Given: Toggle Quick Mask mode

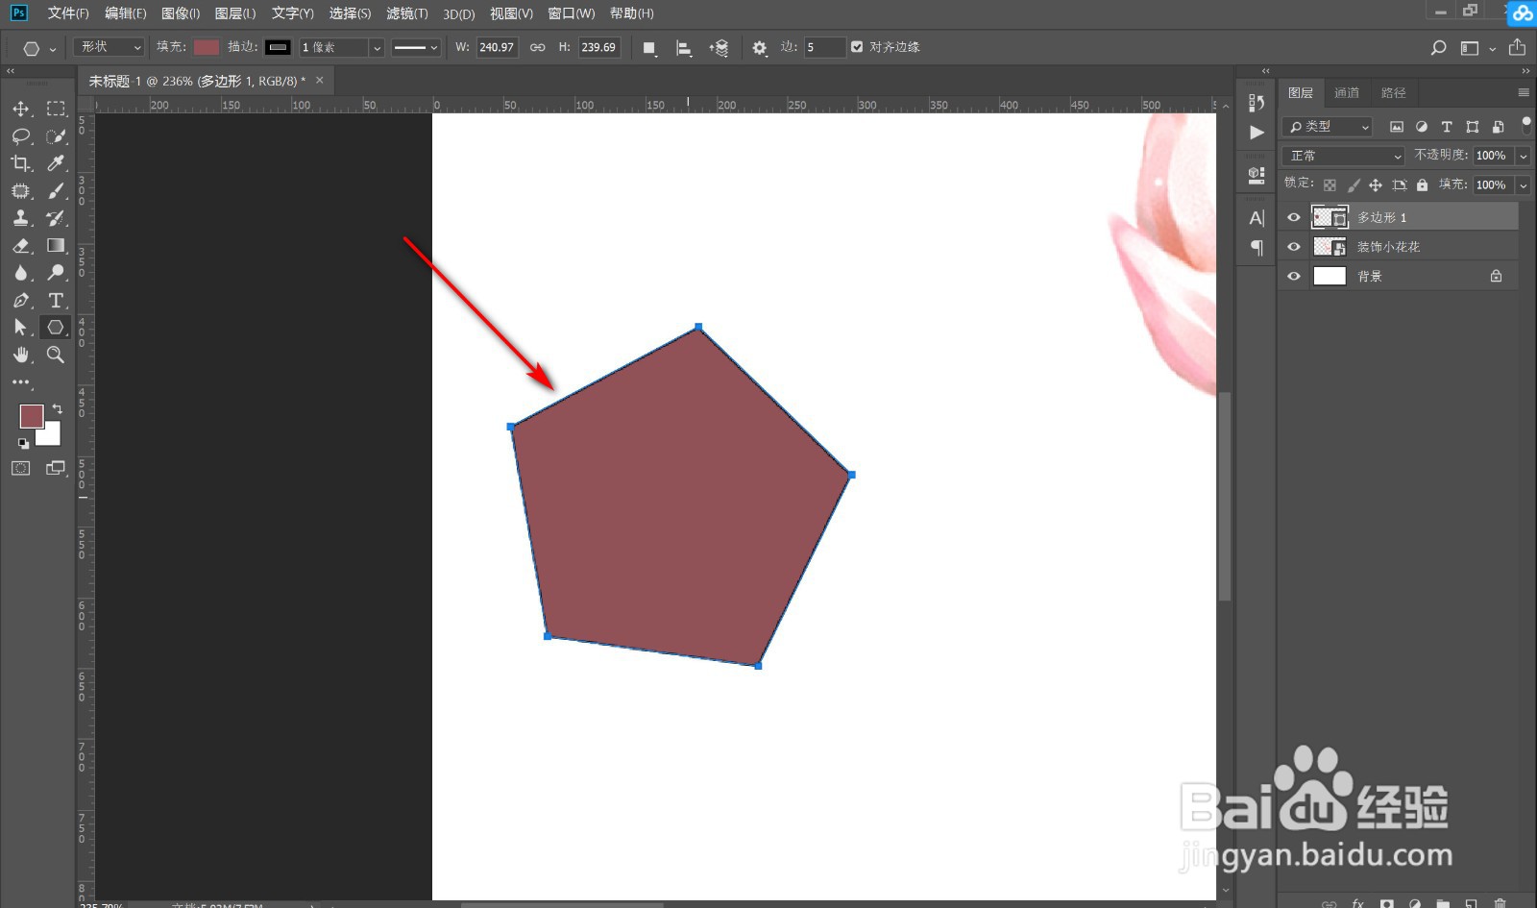Looking at the screenshot, I should pyautogui.click(x=21, y=468).
